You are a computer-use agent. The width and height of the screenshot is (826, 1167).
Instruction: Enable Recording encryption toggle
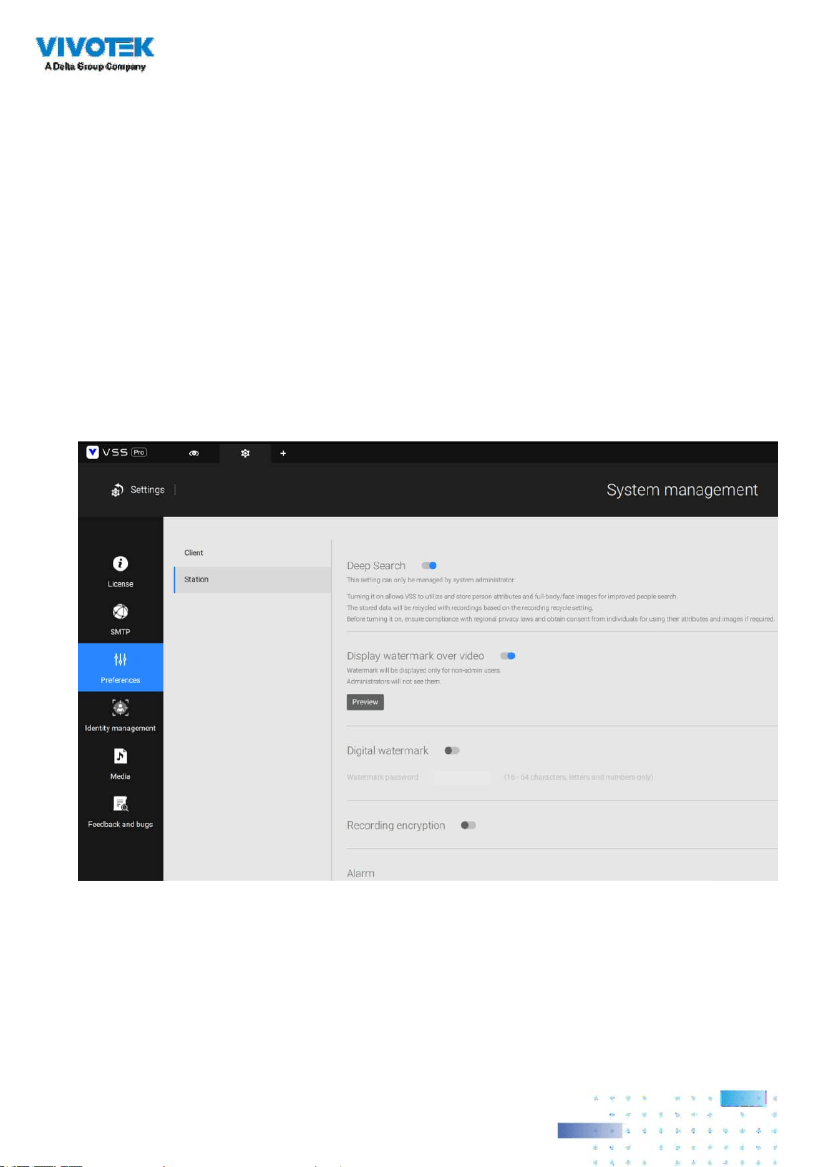coord(469,825)
